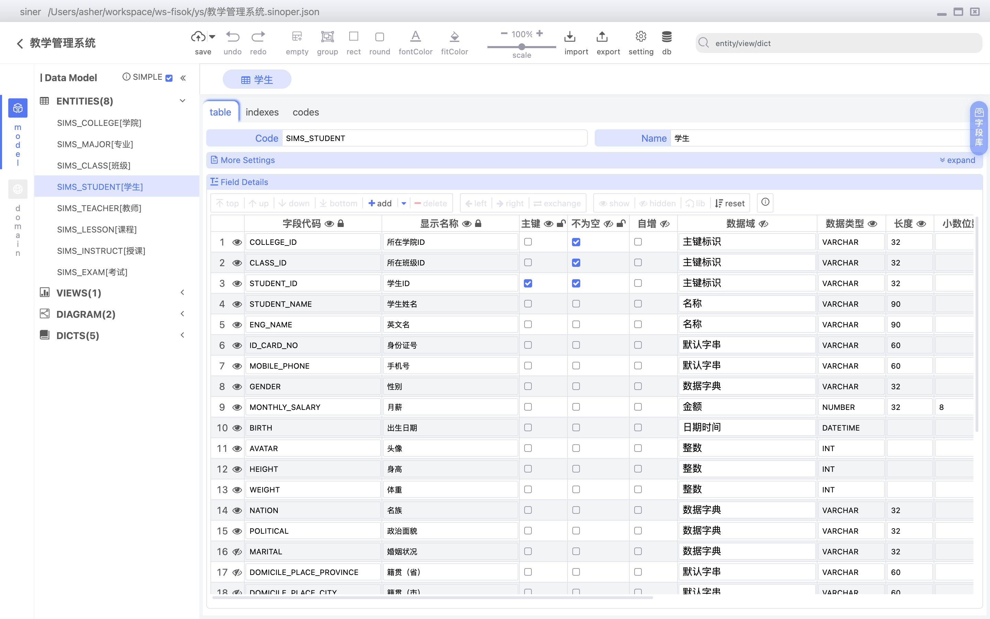Open the fontColor picker
Viewport: 990px width, 619px height.
tap(415, 36)
